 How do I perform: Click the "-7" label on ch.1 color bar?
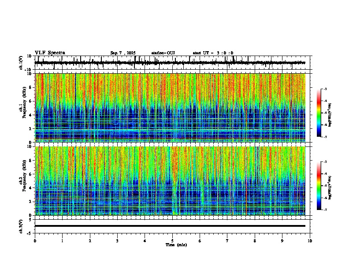coord(325,137)
